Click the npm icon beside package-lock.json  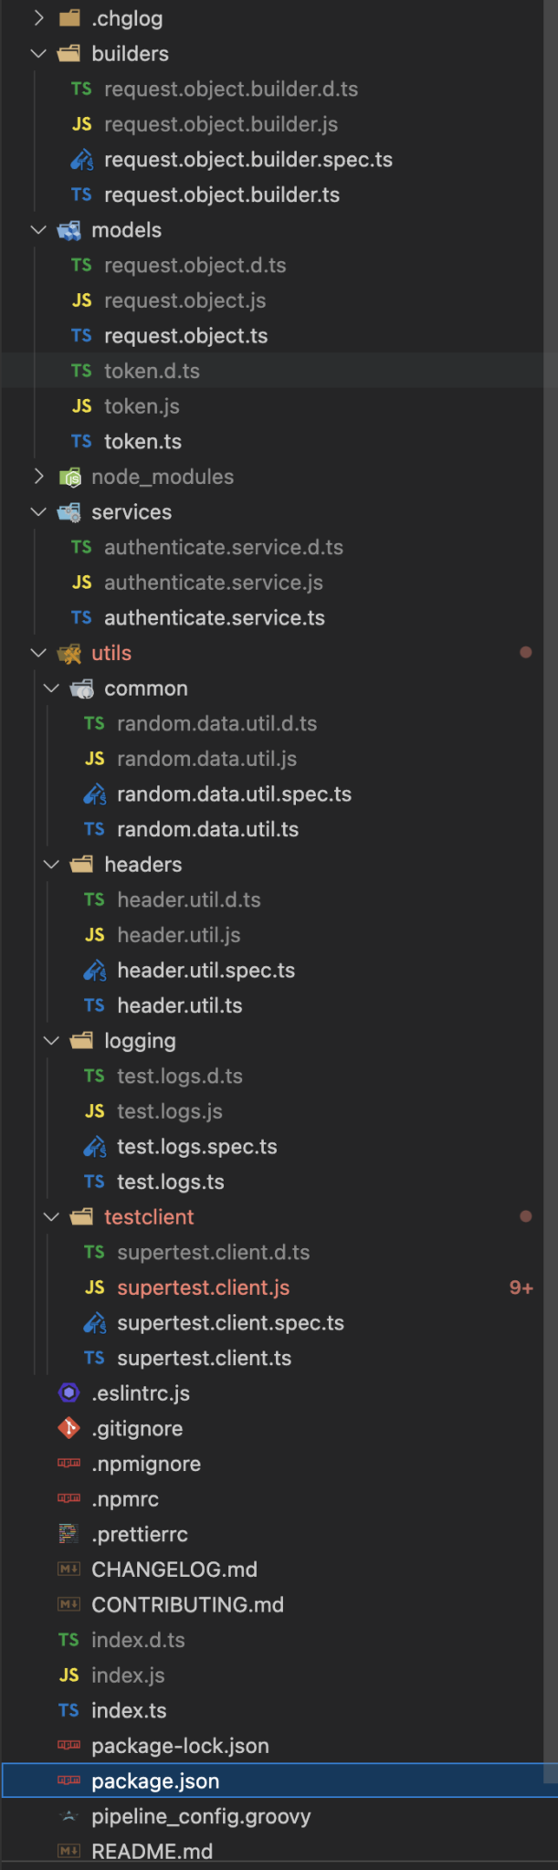click(x=68, y=1745)
